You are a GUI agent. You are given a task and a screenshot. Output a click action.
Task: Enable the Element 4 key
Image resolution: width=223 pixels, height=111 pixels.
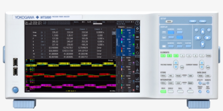click(x=182, y=56)
